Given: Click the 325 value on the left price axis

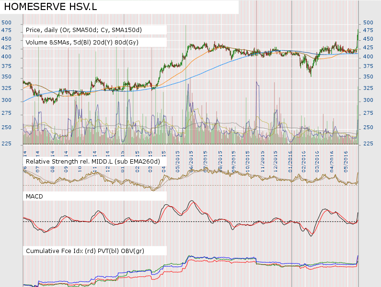Looking at the screenshot, I should coord(7,88).
